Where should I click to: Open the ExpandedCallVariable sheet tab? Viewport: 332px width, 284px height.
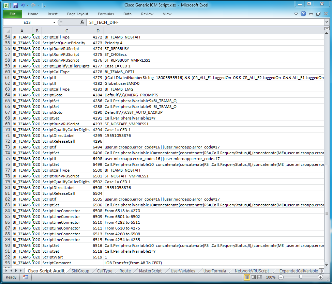pos(298,271)
